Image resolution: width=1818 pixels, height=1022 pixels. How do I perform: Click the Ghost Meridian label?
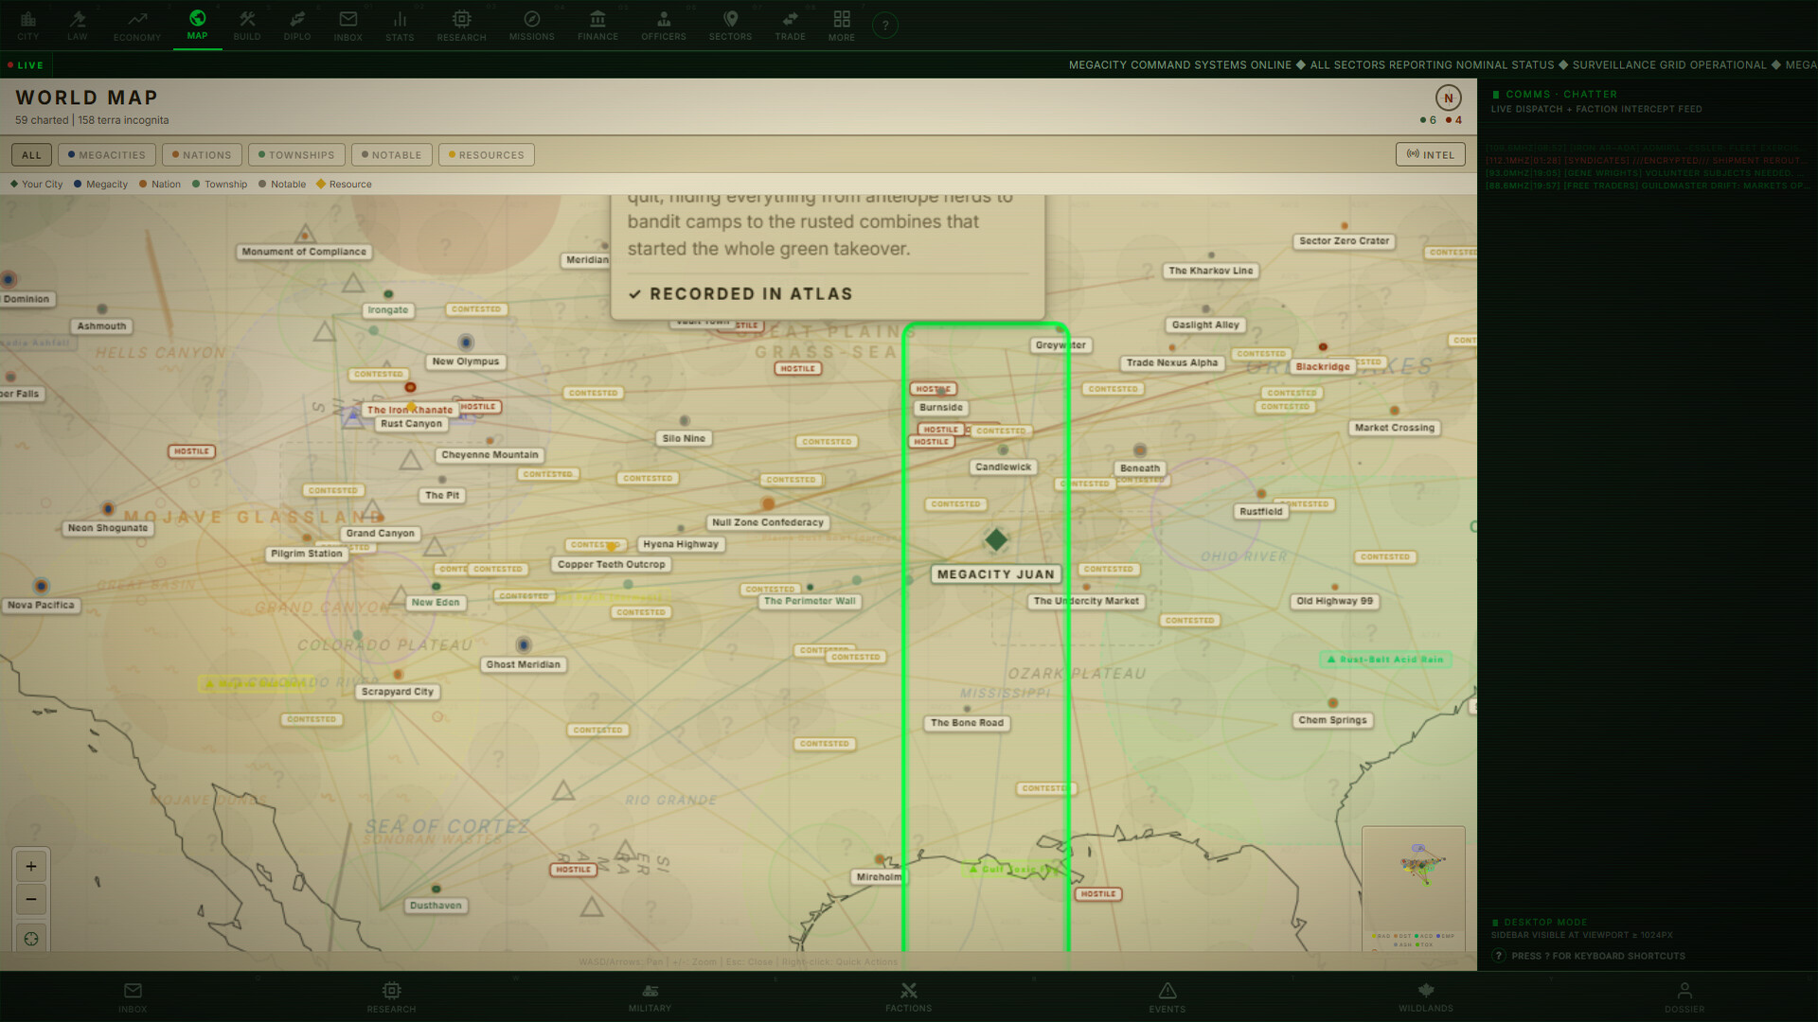click(x=523, y=664)
